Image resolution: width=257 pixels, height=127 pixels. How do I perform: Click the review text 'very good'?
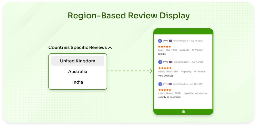[x=164, y=76]
